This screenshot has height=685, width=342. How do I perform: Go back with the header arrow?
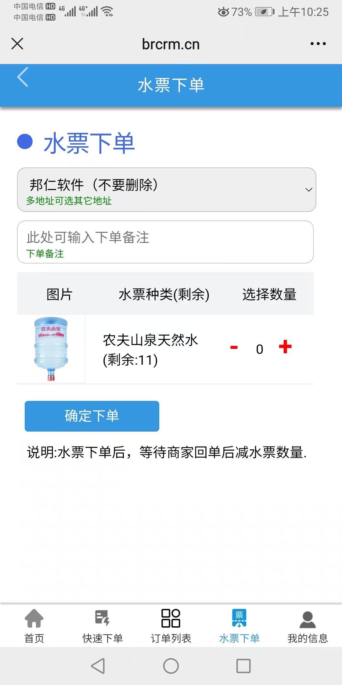click(x=23, y=77)
